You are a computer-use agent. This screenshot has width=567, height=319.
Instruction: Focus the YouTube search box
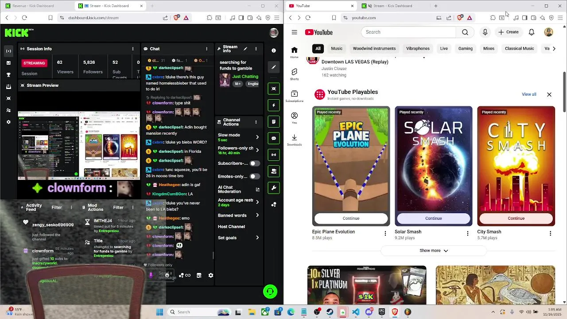408,32
